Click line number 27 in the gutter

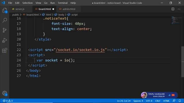coord(19,76)
